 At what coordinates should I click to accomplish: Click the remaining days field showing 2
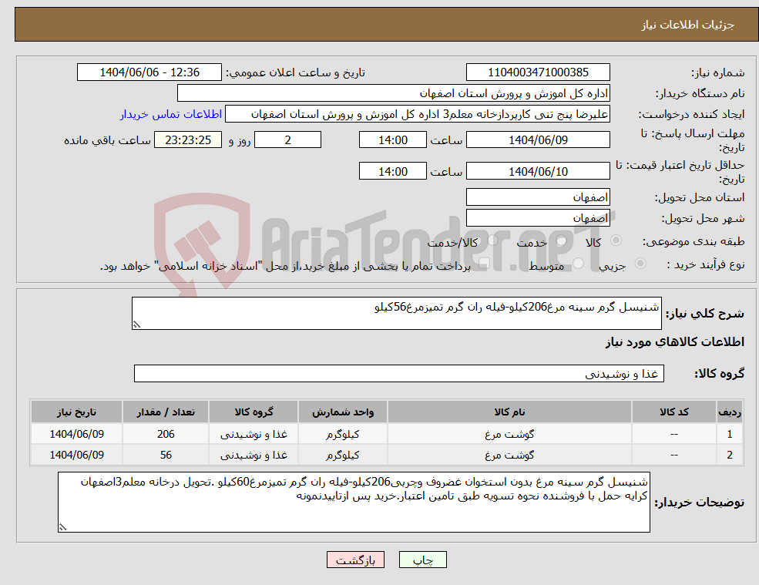point(287,140)
